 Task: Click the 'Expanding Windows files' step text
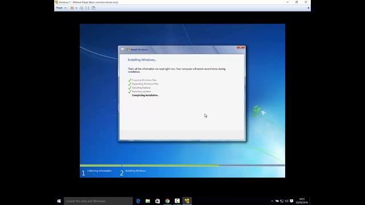pyautogui.click(x=145, y=84)
